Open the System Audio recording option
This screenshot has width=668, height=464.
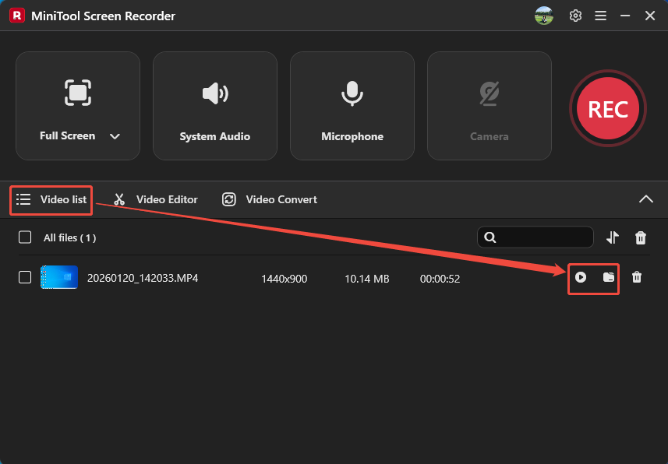[x=215, y=105]
